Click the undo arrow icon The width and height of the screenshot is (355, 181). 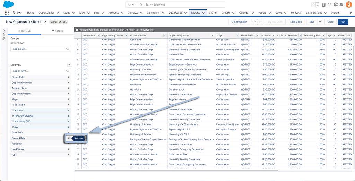255,22
